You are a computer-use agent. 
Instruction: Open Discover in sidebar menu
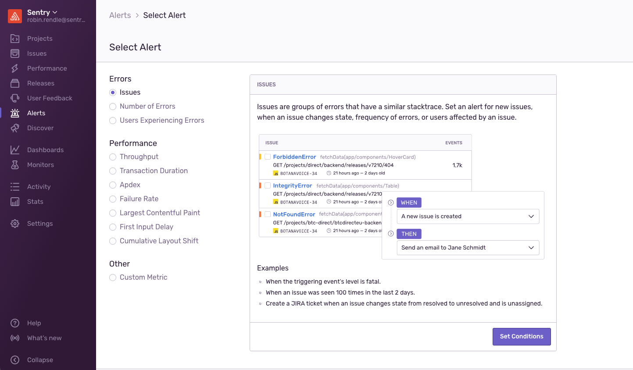(40, 128)
